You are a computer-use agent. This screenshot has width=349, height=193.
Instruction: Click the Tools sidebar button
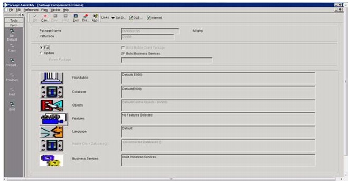pos(14,20)
